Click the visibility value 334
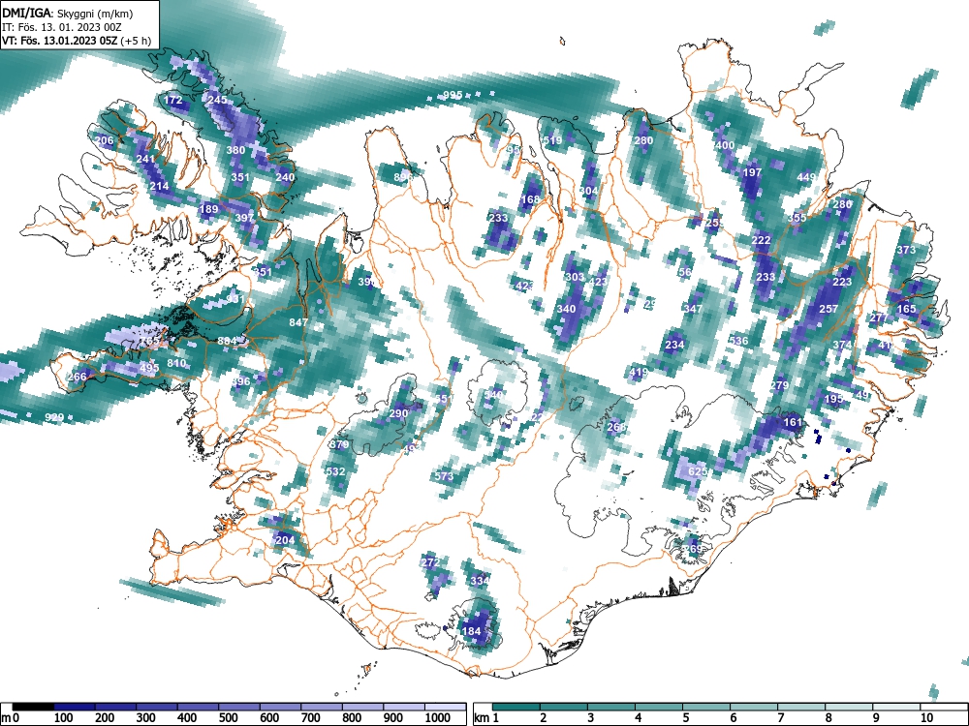Image resolution: width=969 pixels, height=726 pixels. (480, 581)
